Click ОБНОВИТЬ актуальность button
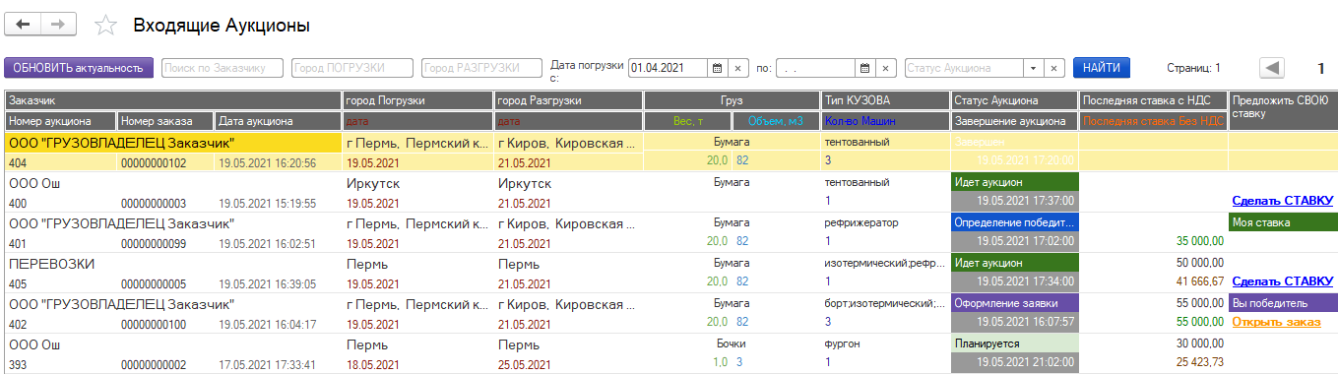The width and height of the screenshot is (1338, 374). 79,68
